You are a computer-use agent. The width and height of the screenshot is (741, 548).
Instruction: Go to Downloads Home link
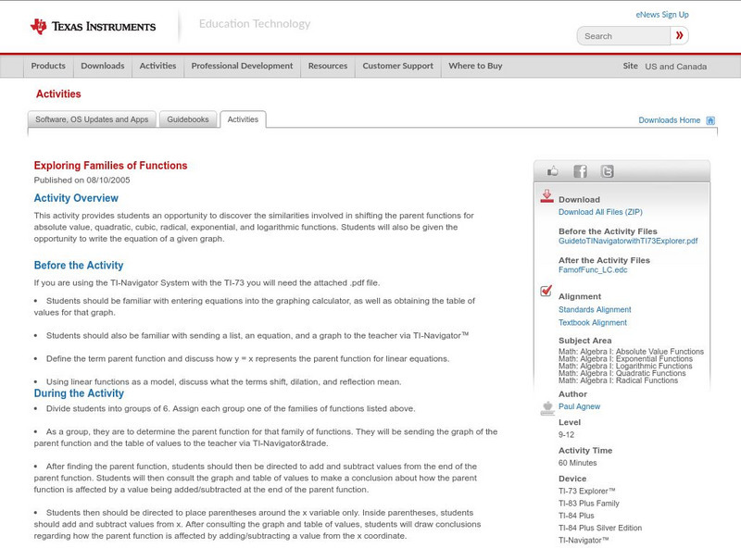[x=669, y=120]
